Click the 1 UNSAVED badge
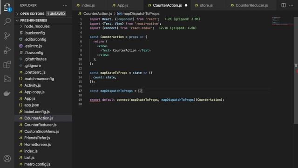298x168 pixels. coord(56,14)
